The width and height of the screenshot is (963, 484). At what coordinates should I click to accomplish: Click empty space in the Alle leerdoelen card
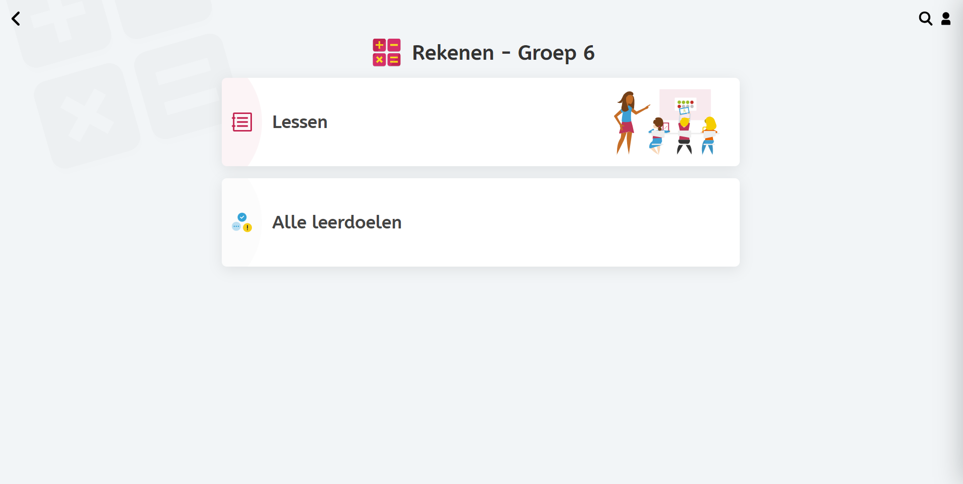(x=553, y=222)
